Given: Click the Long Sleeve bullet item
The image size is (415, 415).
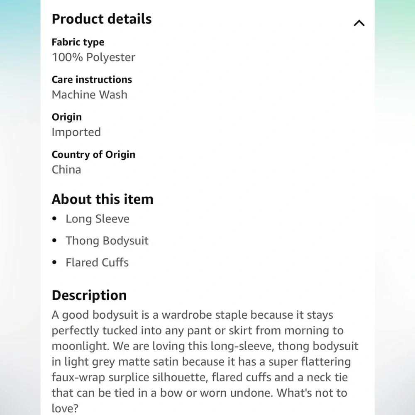Looking at the screenshot, I should (x=98, y=219).
